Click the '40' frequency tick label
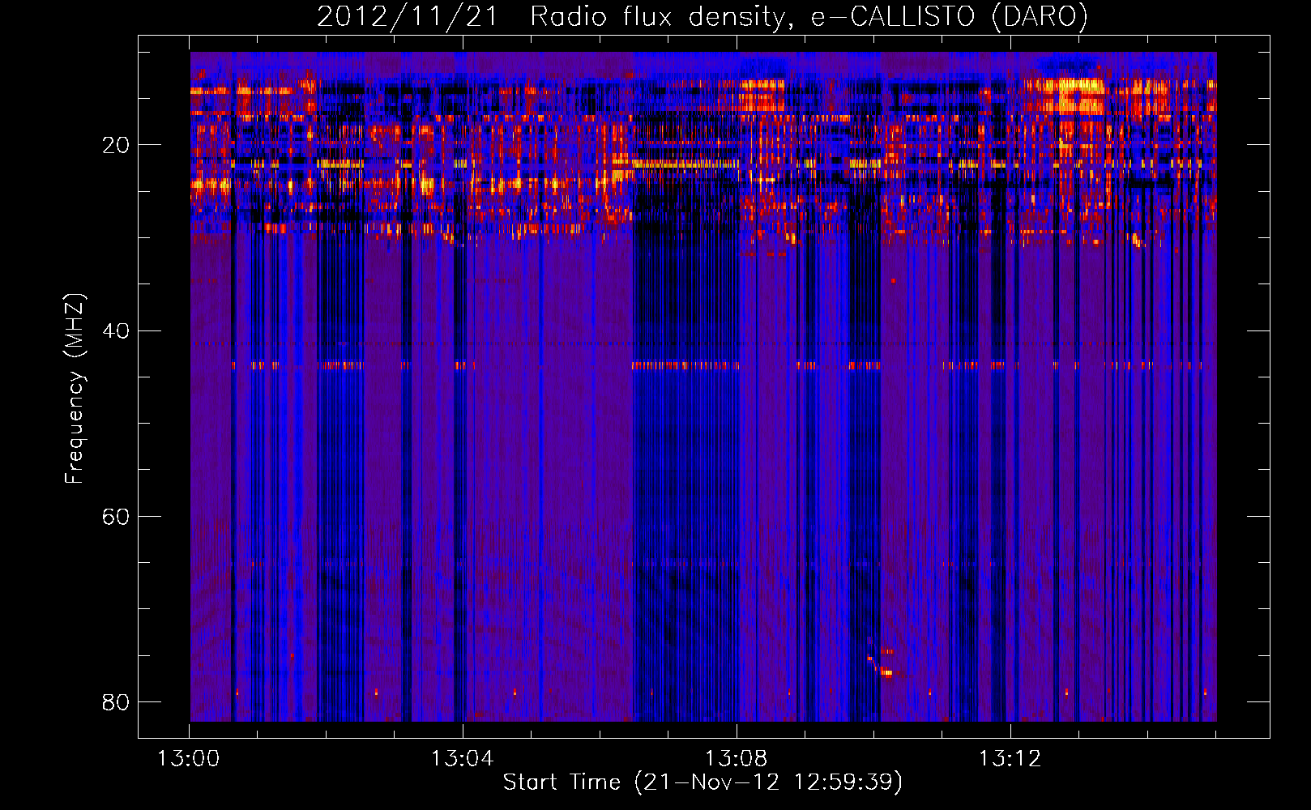1311x810 pixels. [116, 331]
